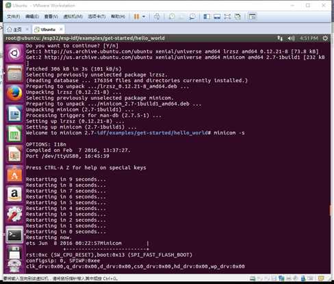Click 'Fetched 306 kB in 3s' line

click(x=74, y=69)
